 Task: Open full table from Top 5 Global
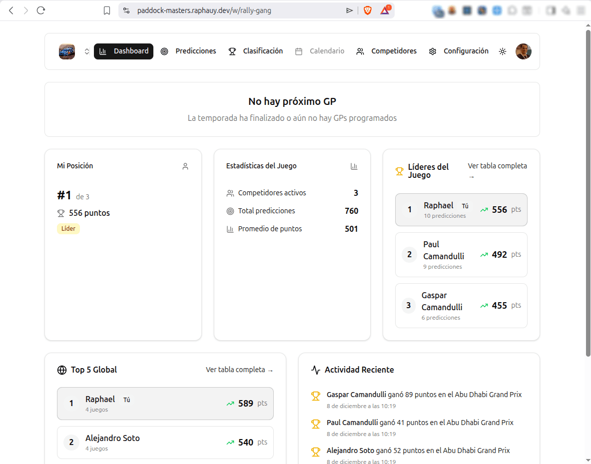(x=239, y=370)
